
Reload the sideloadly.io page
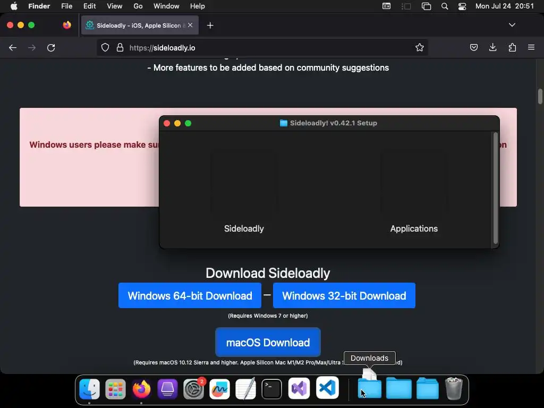[51, 47]
